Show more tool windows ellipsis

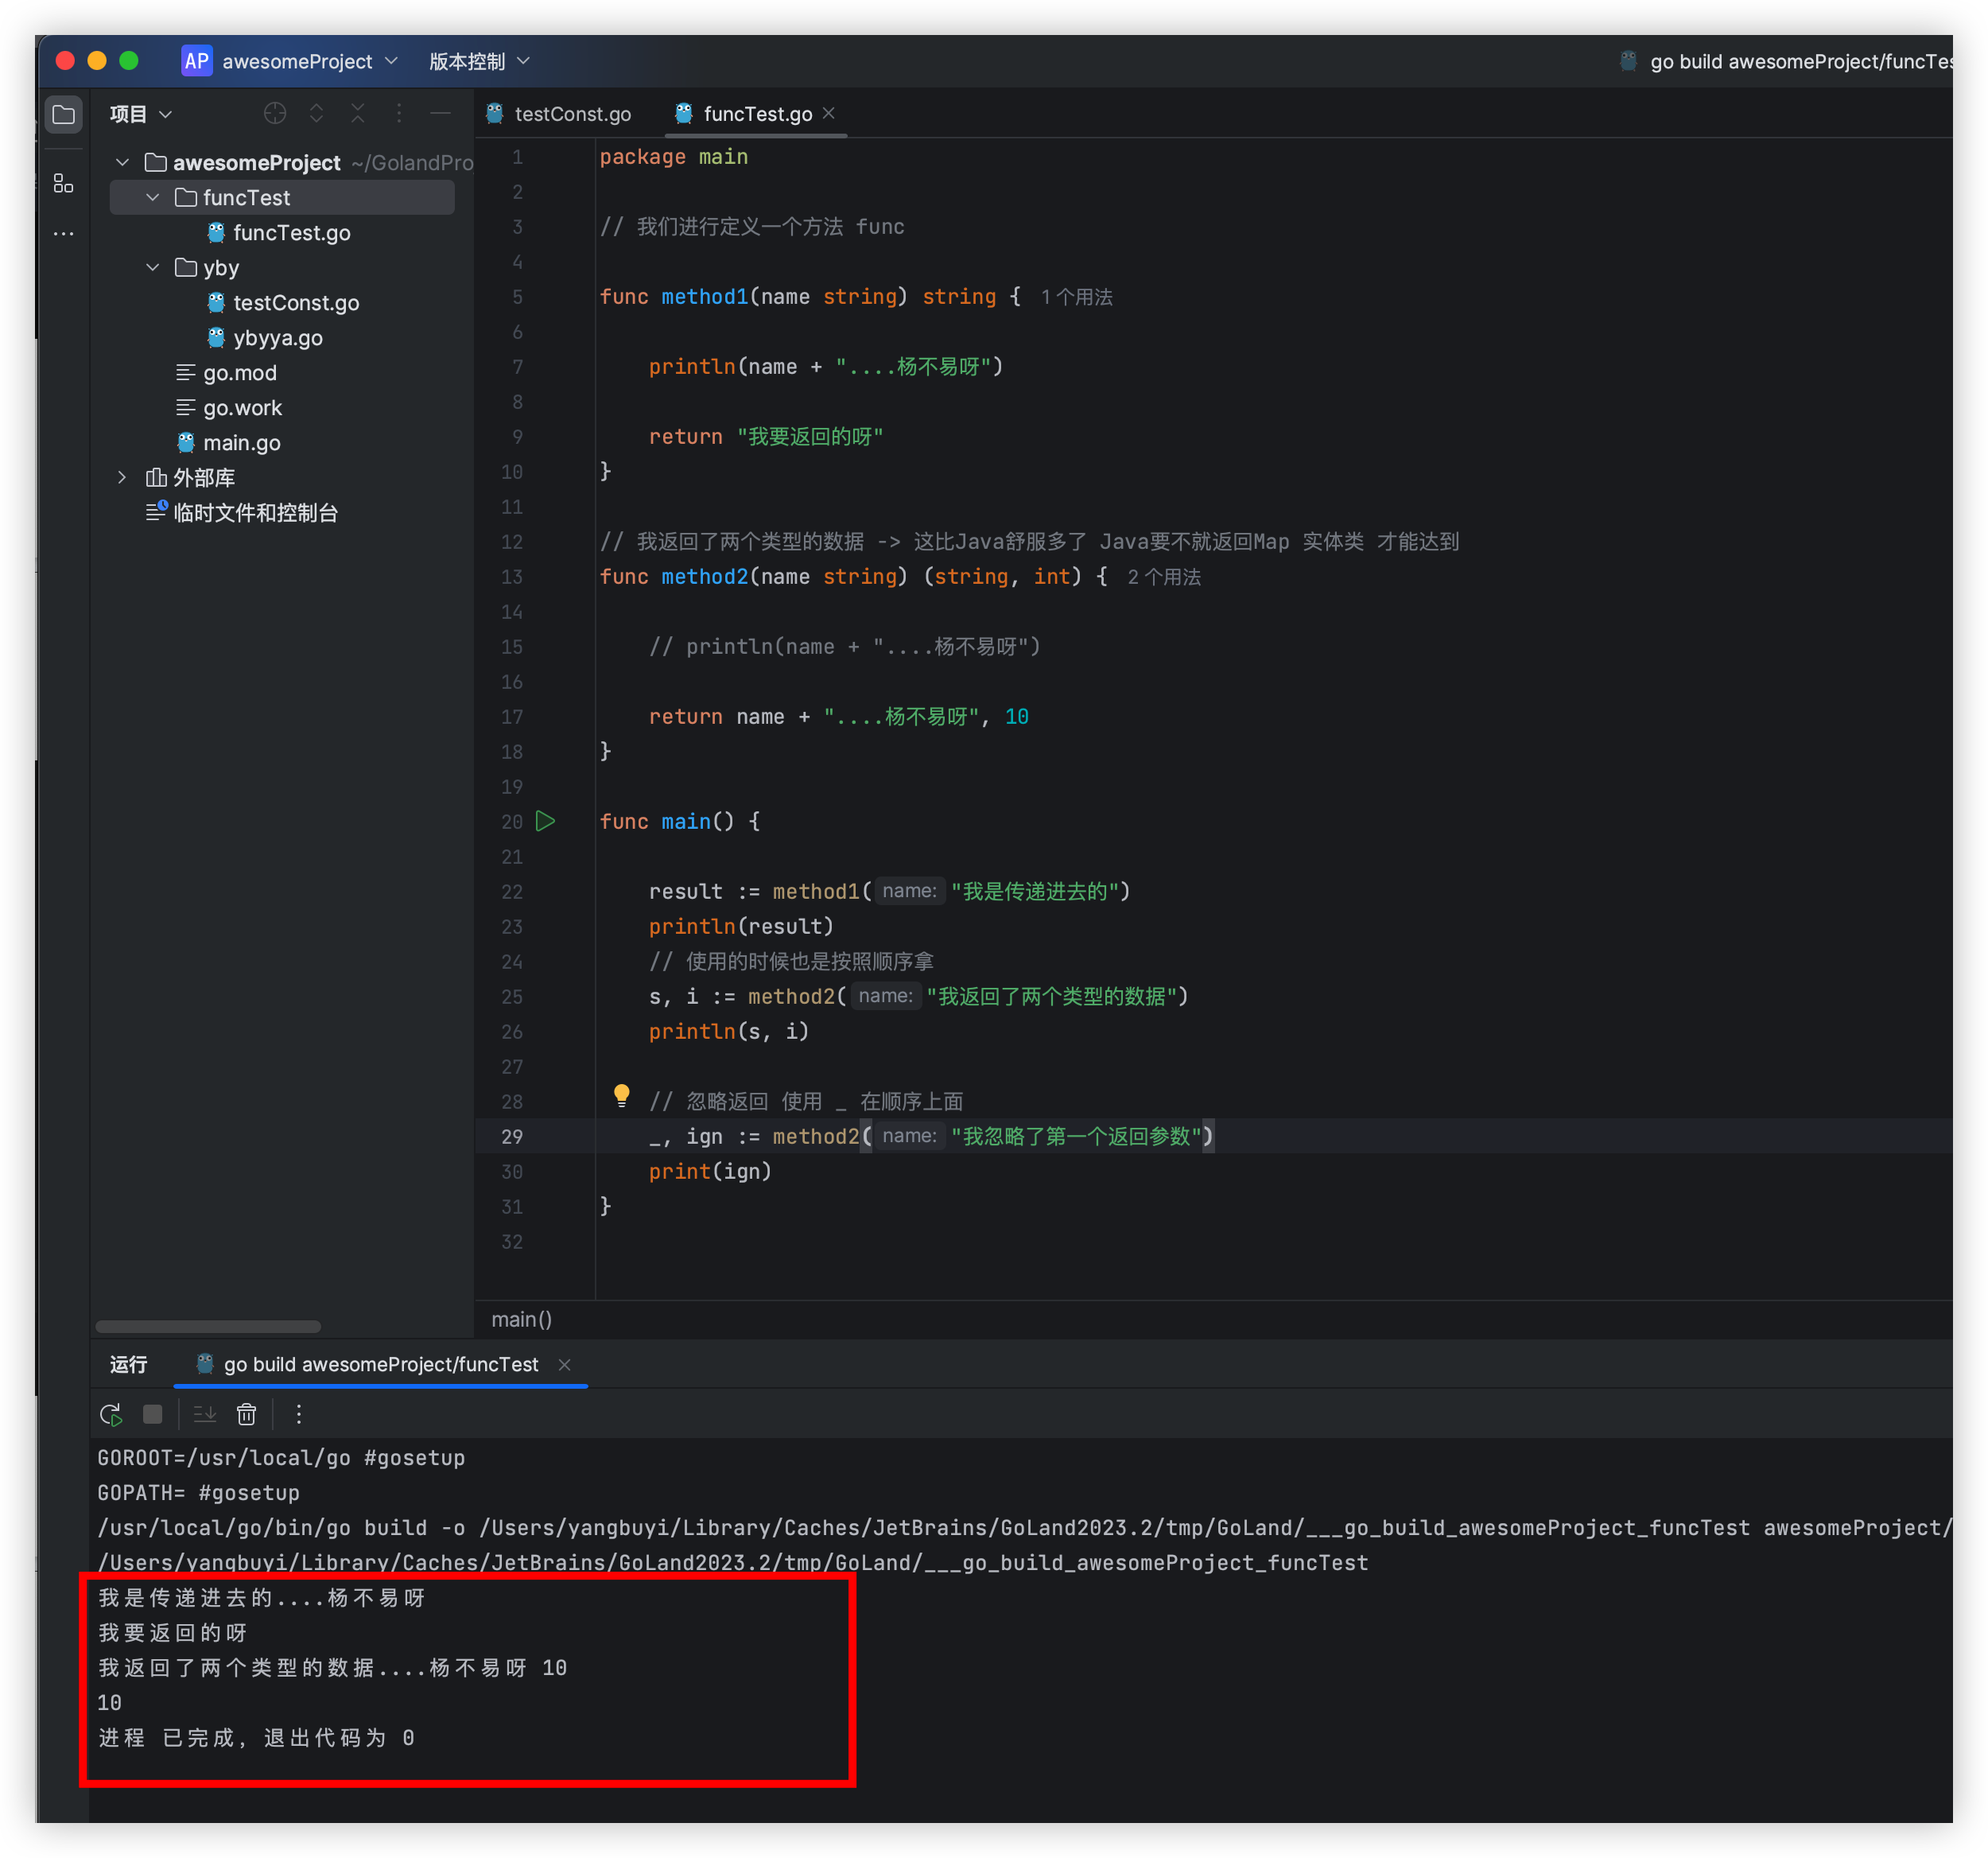(x=63, y=234)
